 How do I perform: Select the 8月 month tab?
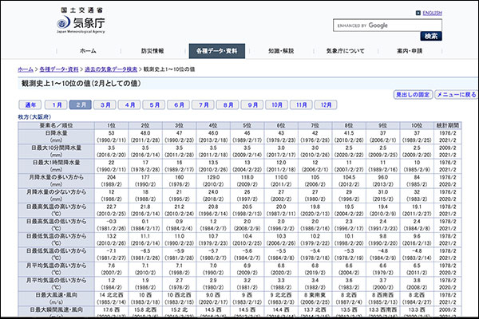228,104
